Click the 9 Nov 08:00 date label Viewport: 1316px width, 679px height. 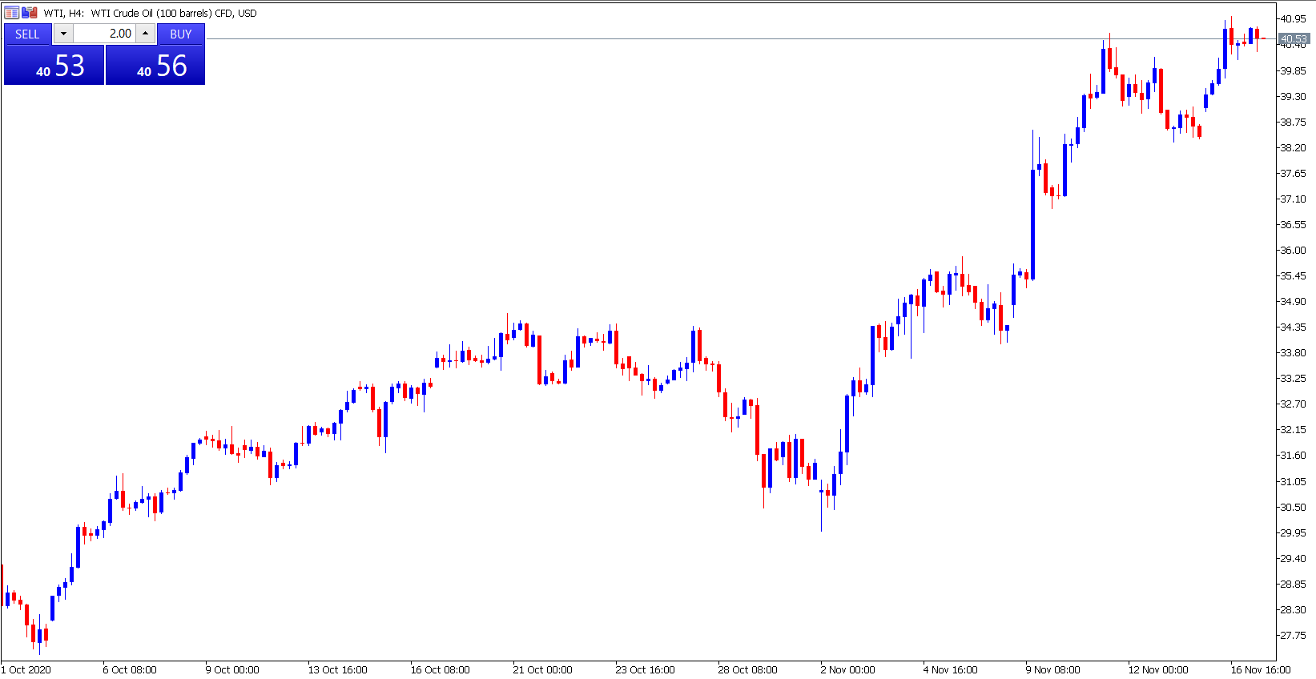click(x=1052, y=669)
